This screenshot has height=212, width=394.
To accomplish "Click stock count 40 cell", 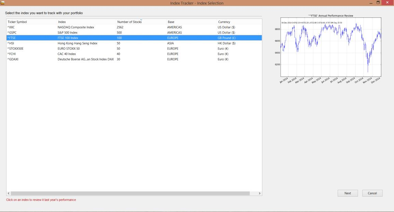I will pyautogui.click(x=118, y=54).
